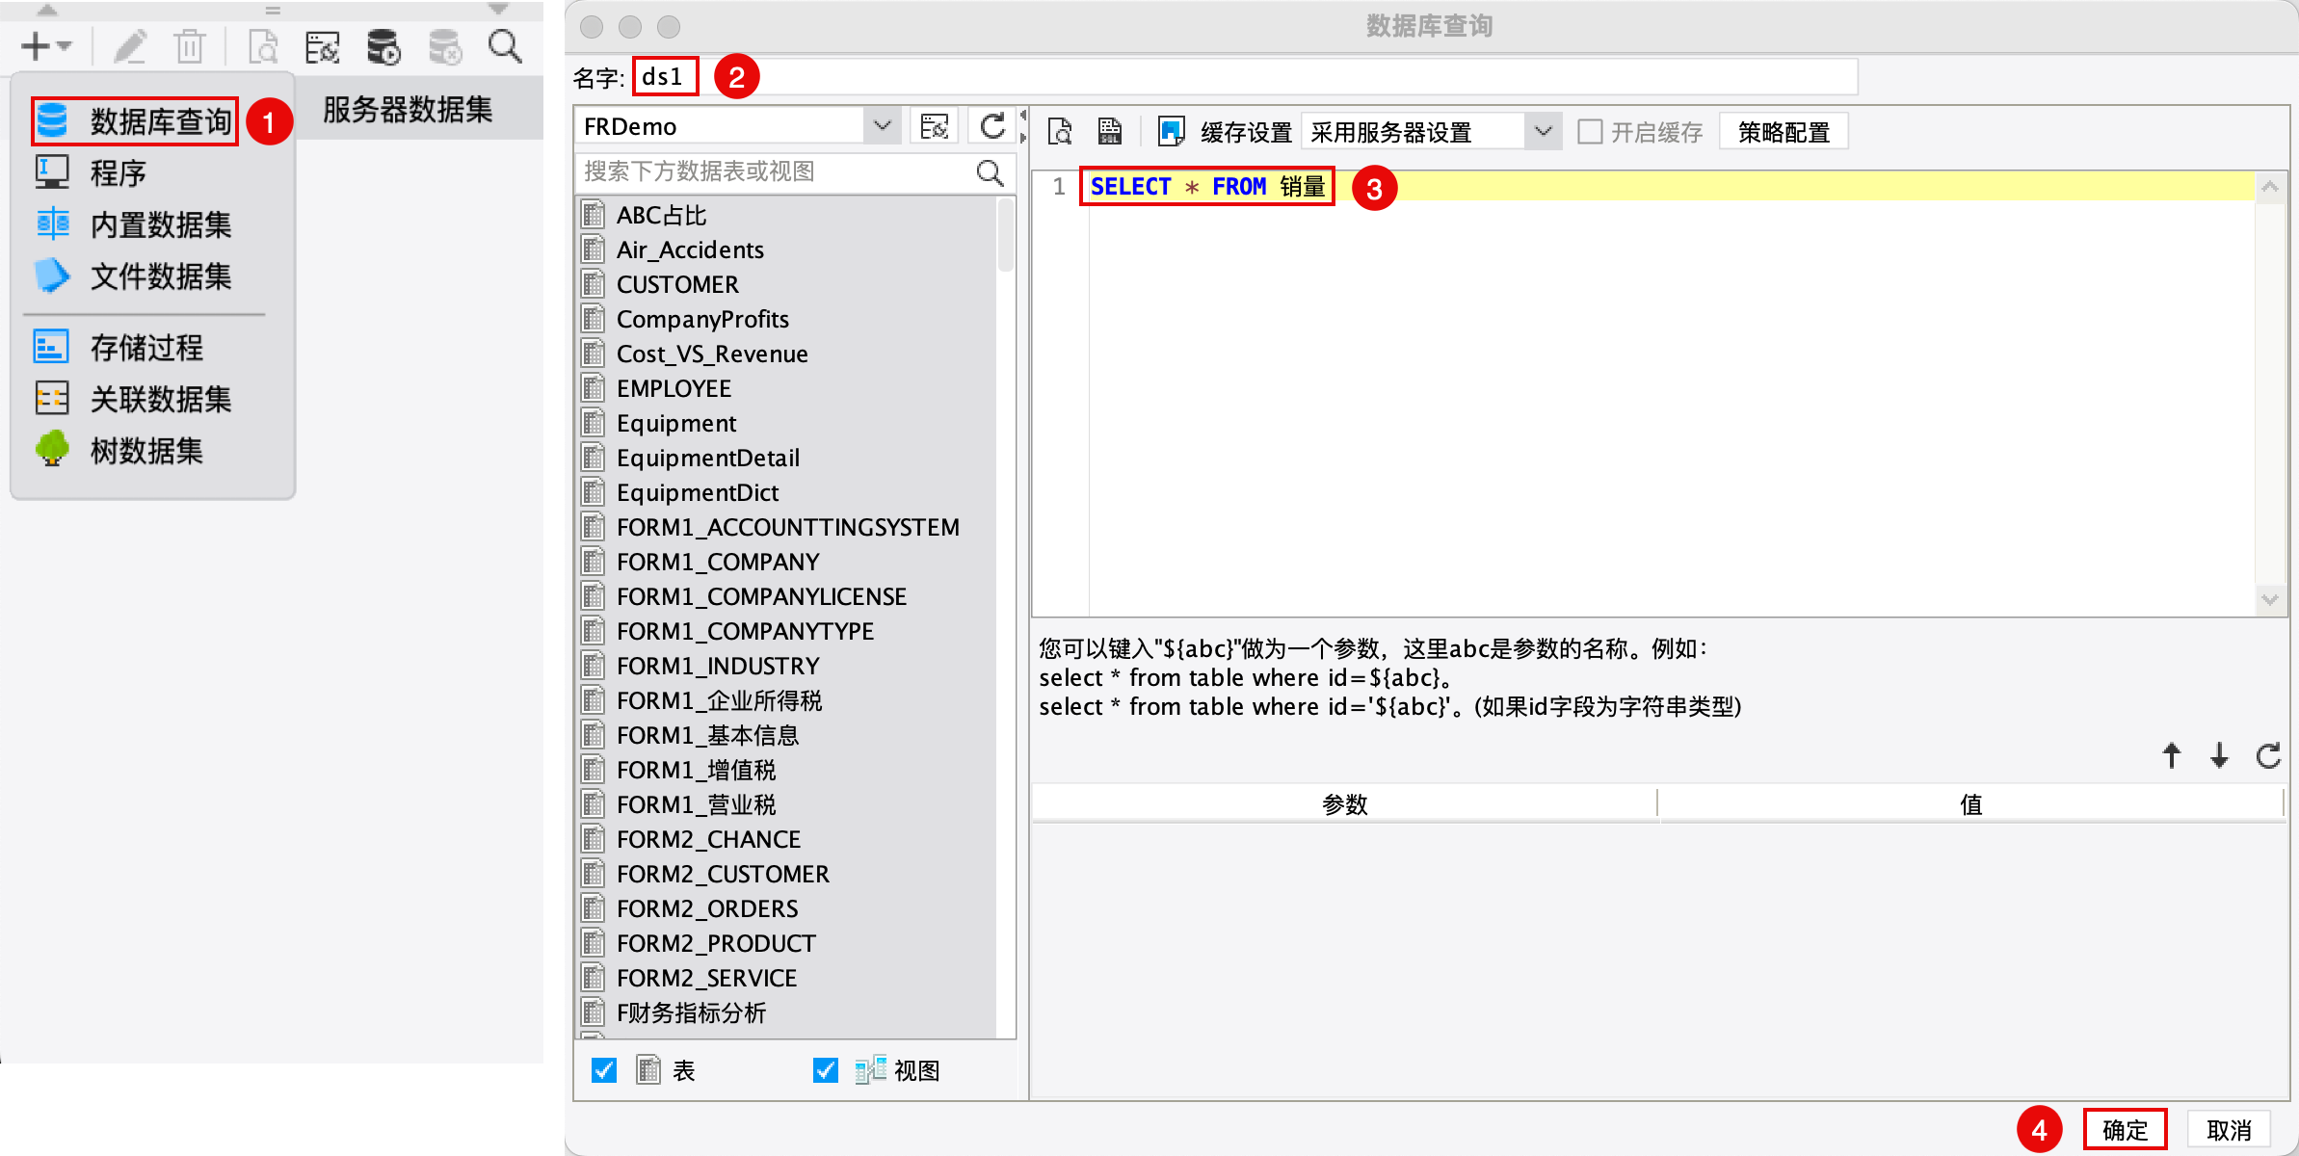Click the pencil edit dataset icon
Viewport: 2299px width, 1156px height.
click(130, 46)
